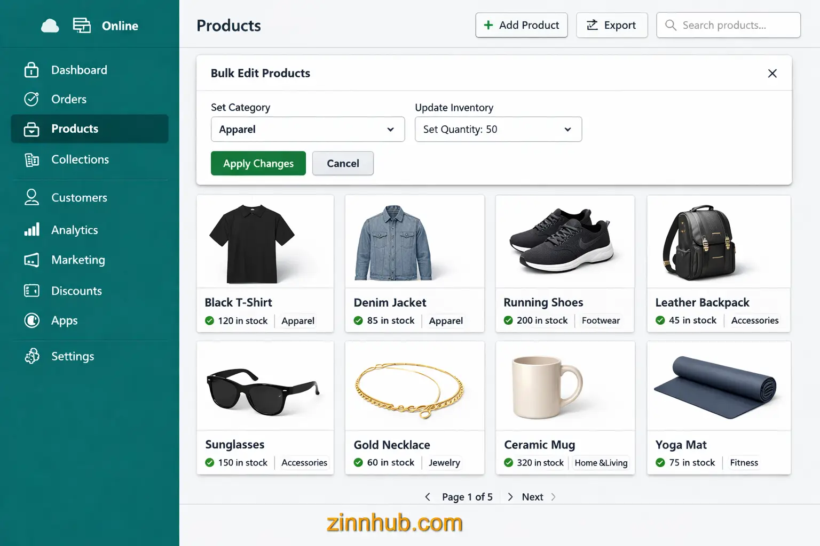Open the Dashboard icon in sidebar

pyautogui.click(x=31, y=70)
